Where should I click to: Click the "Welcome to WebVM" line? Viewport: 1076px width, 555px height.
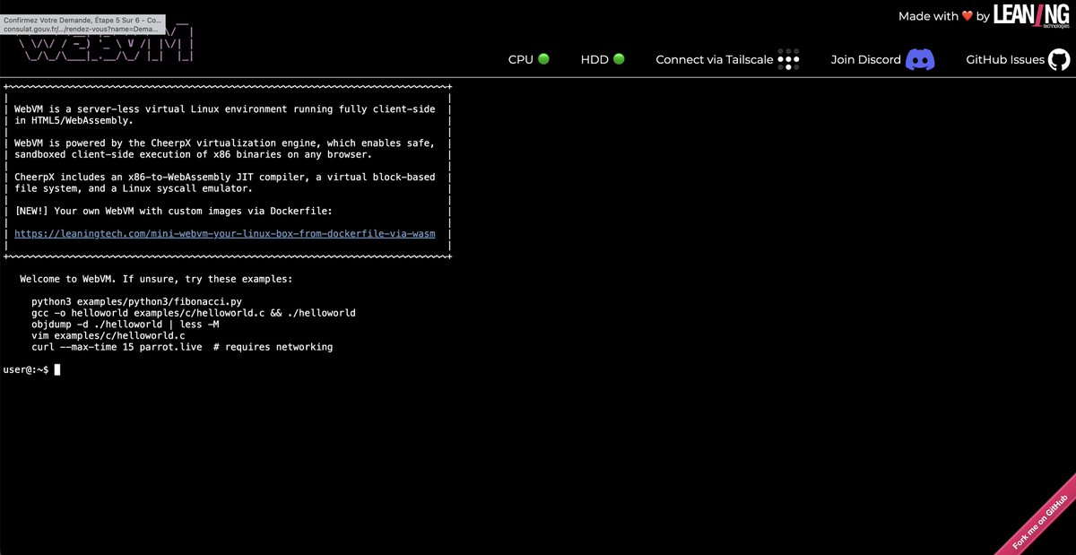(156, 279)
